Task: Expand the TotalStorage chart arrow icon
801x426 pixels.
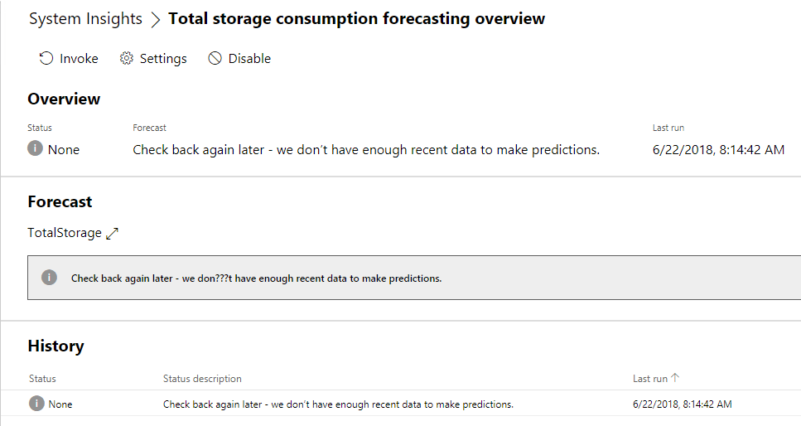Action: click(x=113, y=234)
